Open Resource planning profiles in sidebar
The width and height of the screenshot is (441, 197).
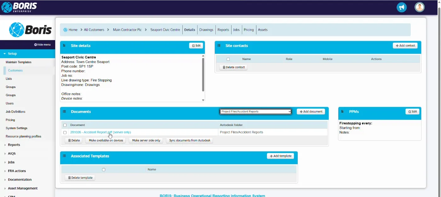(23, 136)
